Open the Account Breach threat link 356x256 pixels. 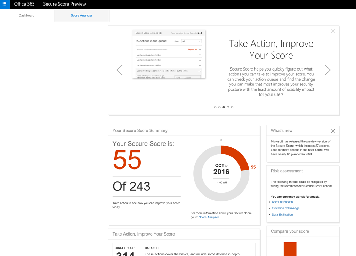pyautogui.click(x=282, y=202)
